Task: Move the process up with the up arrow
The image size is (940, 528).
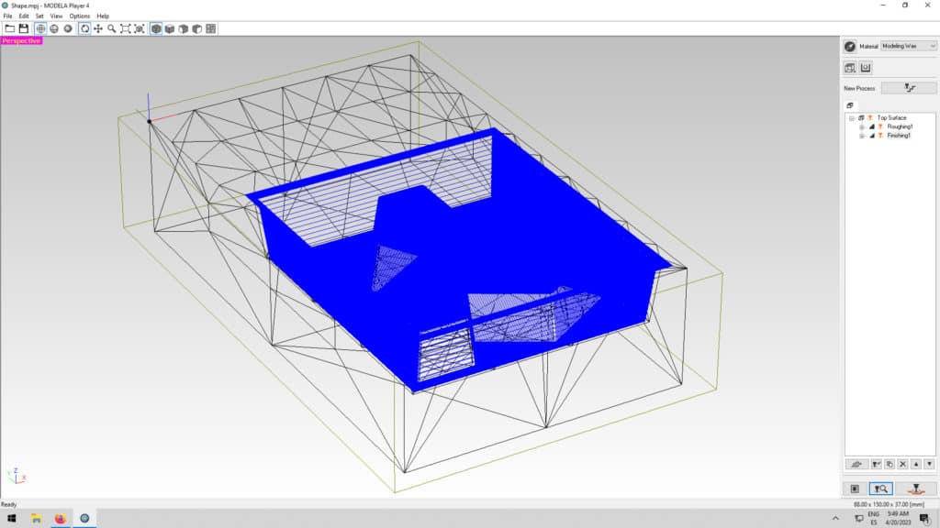Action: point(916,465)
